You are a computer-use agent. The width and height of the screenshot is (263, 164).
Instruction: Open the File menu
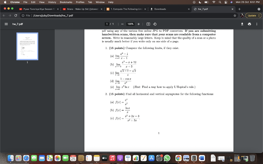[x=25, y=2]
